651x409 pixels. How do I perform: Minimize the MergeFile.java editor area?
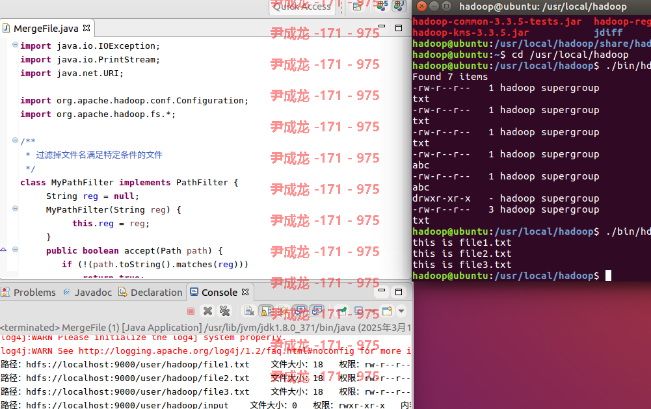click(x=382, y=27)
